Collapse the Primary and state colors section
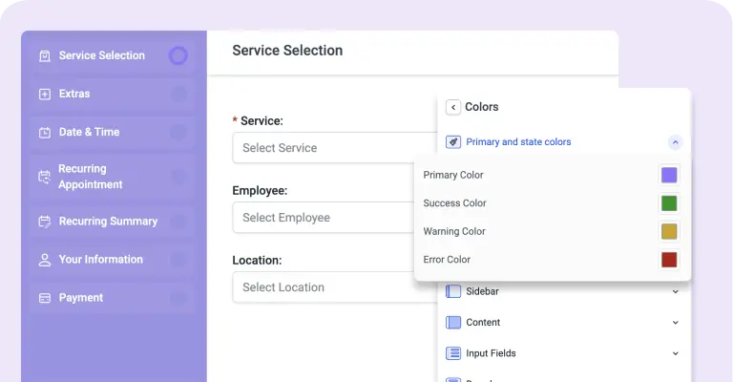The width and height of the screenshot is (733, 382). pos(675,142)
